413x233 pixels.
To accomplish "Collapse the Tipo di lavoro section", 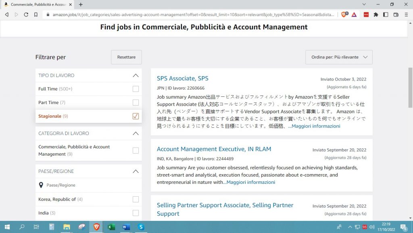I will tap(136, 75).
